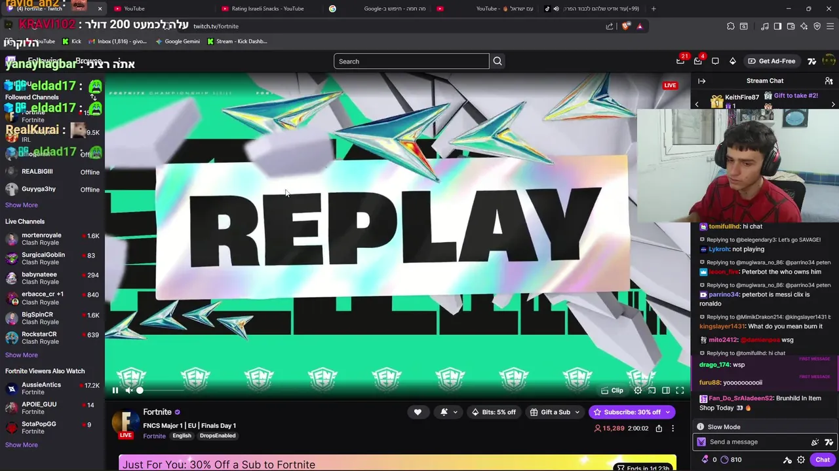Open channel points balance showing 810
The height and width of the screenshot is (471, 839).
tap(731, 460)
